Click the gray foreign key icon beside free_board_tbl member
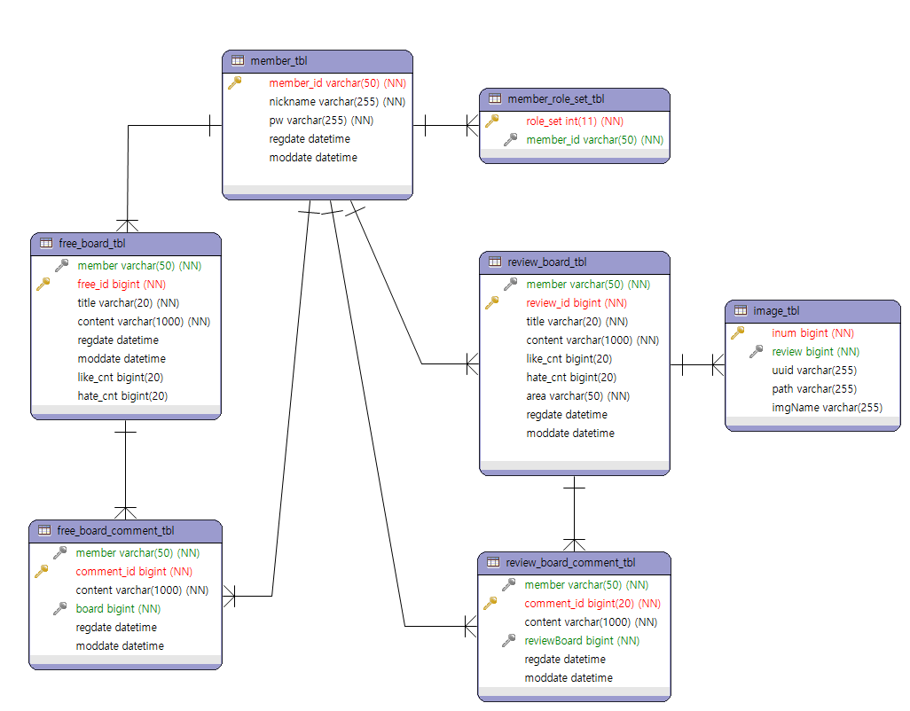 61,265
